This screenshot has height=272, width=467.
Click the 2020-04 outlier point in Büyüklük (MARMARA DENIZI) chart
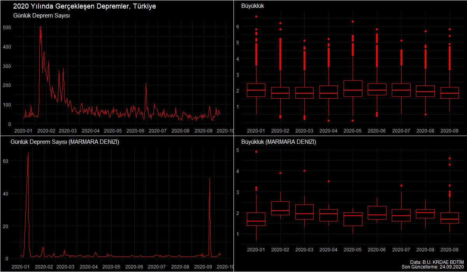tap(329, 181)
